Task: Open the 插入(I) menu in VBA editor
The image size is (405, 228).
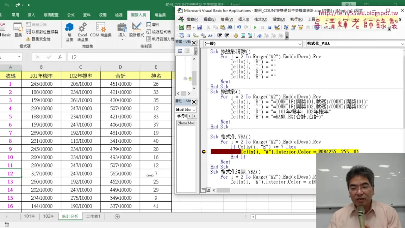Action: [244, 19]
